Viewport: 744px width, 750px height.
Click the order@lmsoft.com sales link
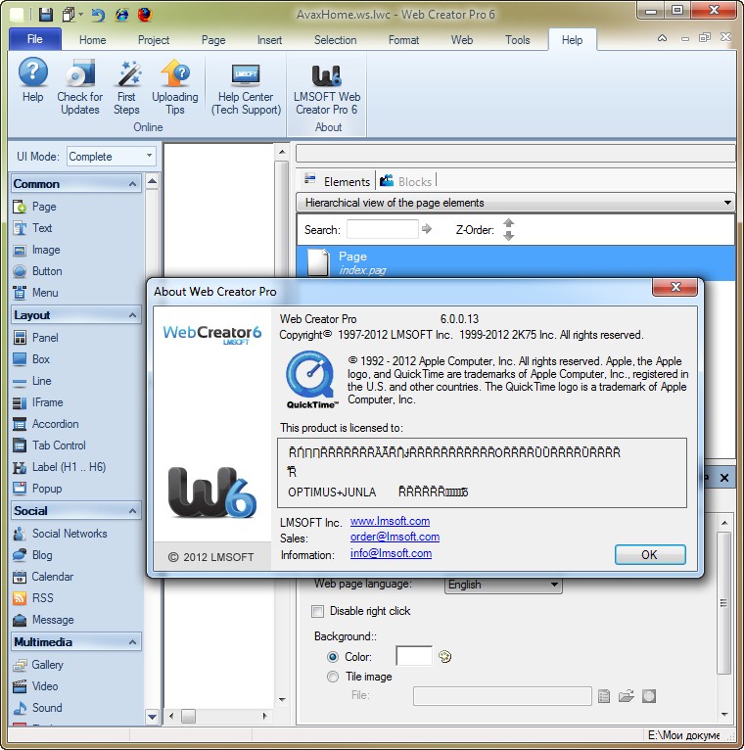click(x=395, y=537)
